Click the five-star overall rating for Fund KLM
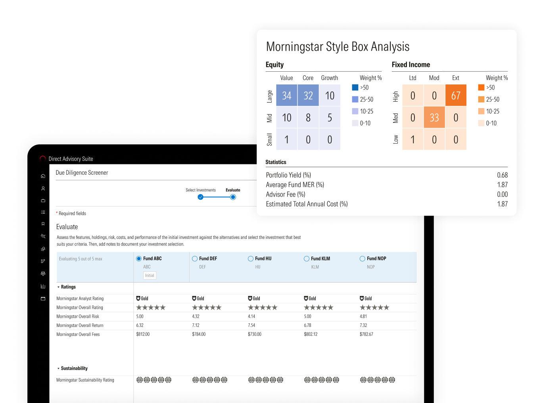Image resolution: width=541 pixels, height=403 pixels. [x=318, y=308]
